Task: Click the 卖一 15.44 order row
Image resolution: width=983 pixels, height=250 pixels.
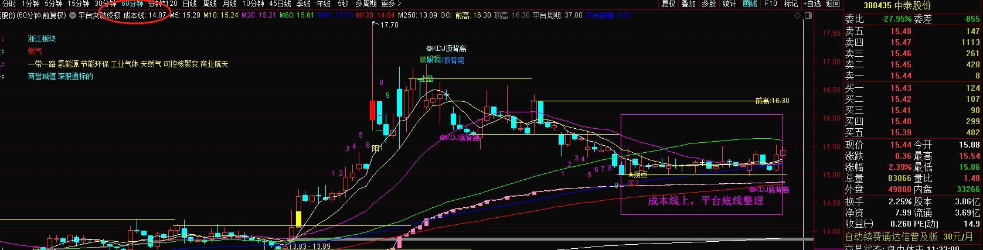Action: pos(913,76)
